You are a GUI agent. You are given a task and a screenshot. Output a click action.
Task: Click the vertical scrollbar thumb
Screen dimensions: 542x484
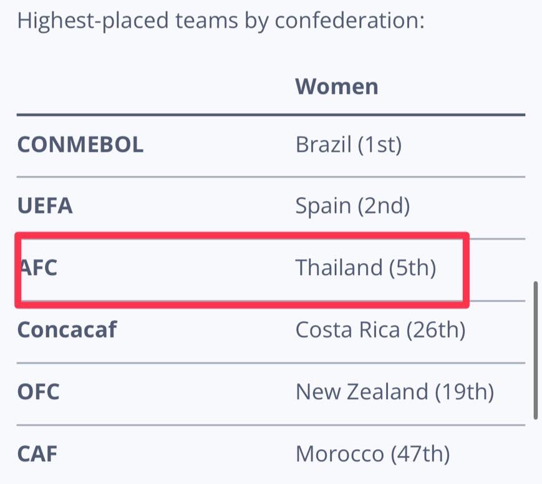point(536,351)
